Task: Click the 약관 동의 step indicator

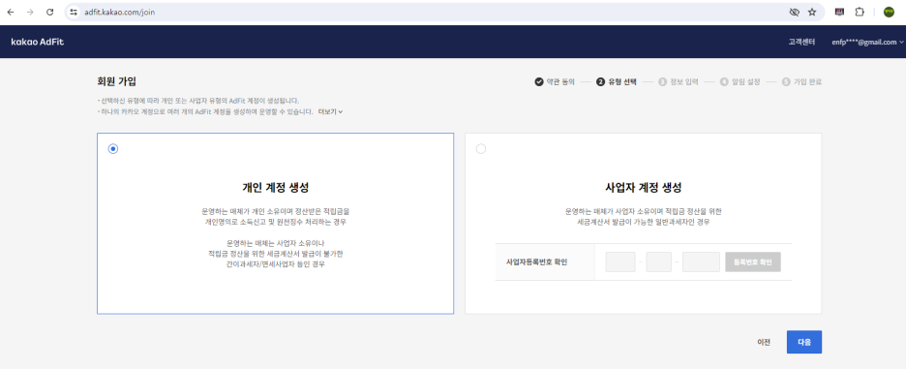Action: coord(555,82)
